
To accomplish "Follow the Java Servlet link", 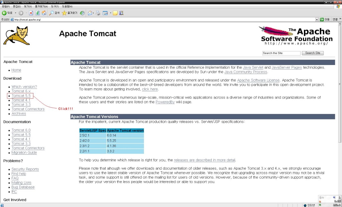I will click(x=253, y=67).
